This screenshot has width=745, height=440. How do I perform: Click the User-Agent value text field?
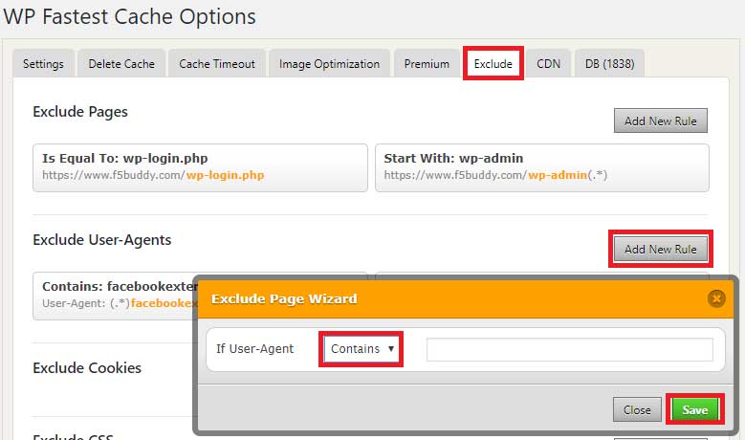[569, 350]
